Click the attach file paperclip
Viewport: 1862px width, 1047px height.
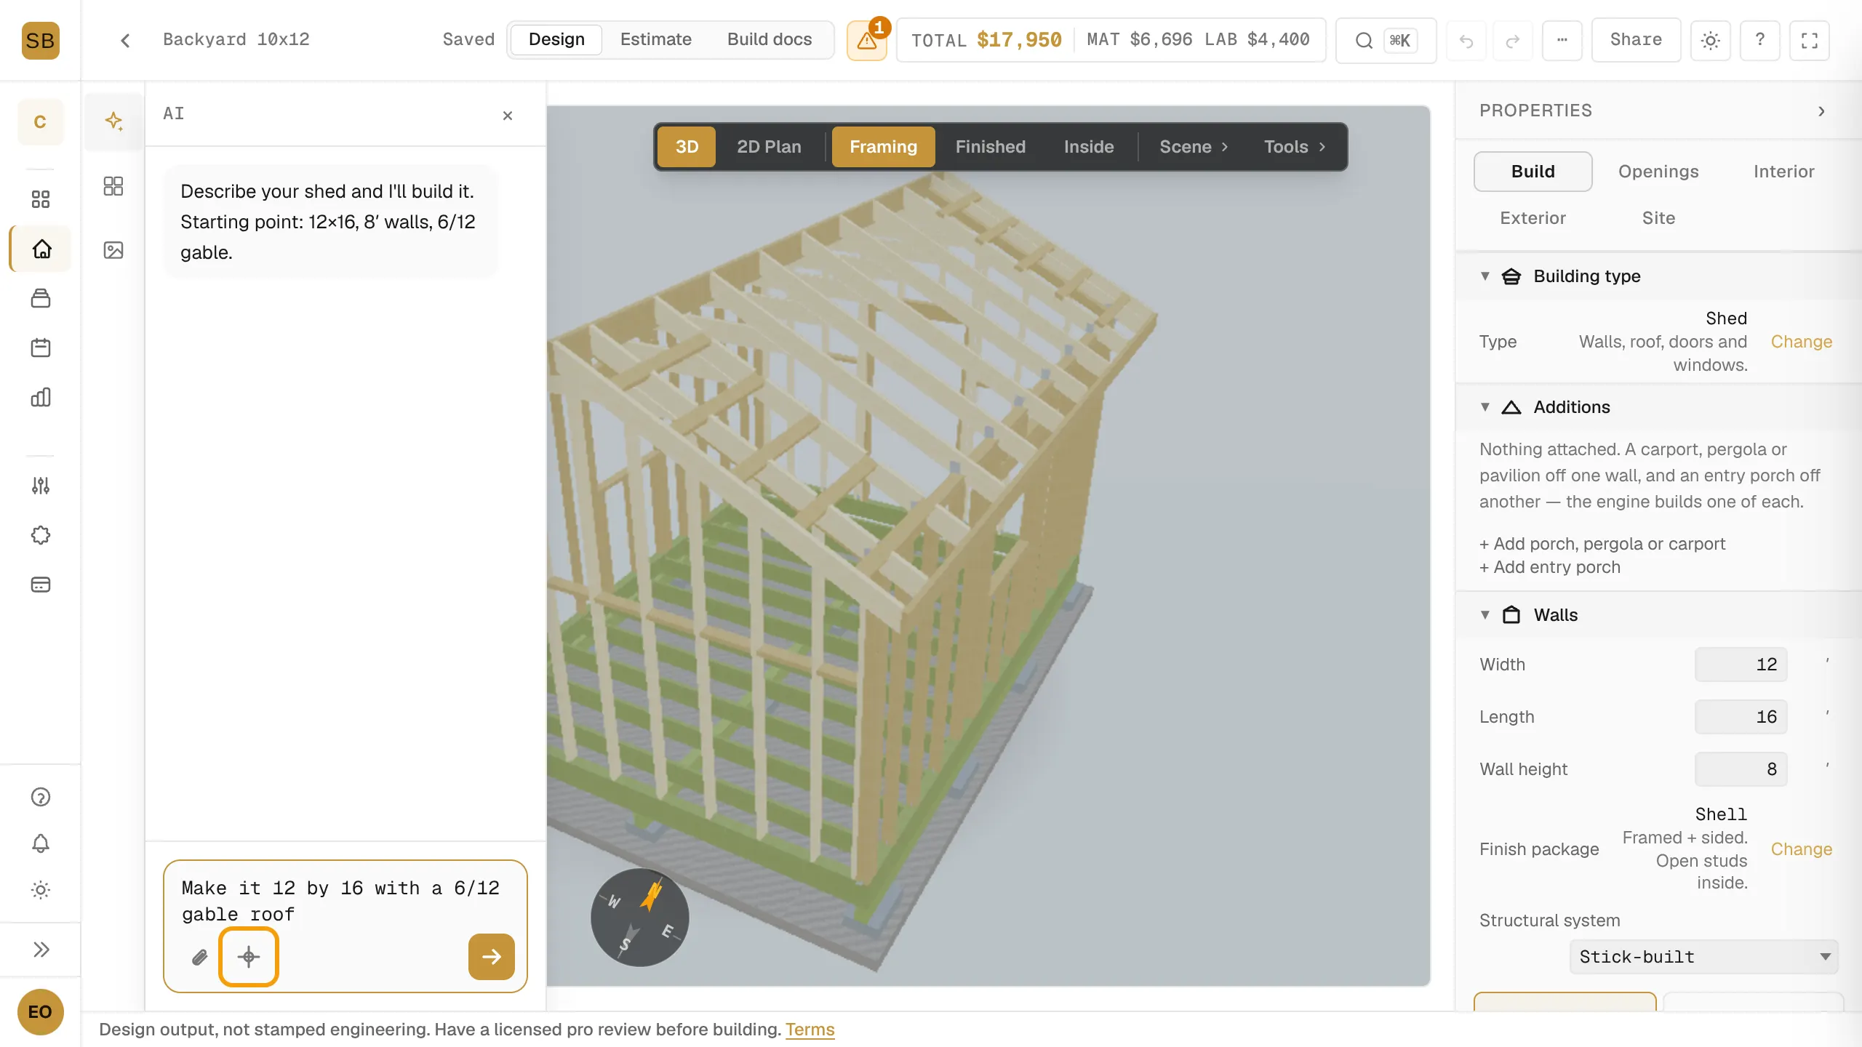coord(200,957)
